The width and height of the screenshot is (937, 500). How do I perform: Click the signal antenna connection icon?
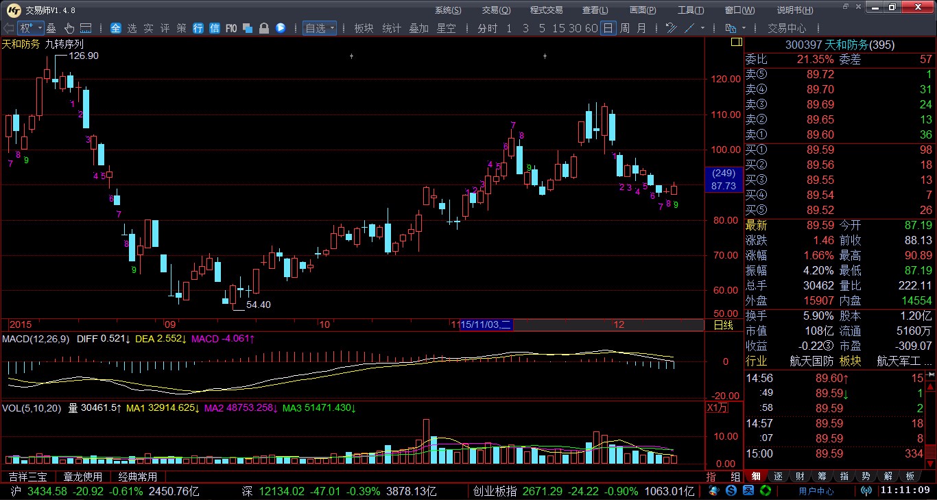[x=866, y=491]
